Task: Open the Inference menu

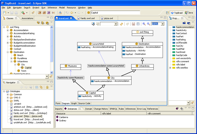Action: click(x=52, y=8)
